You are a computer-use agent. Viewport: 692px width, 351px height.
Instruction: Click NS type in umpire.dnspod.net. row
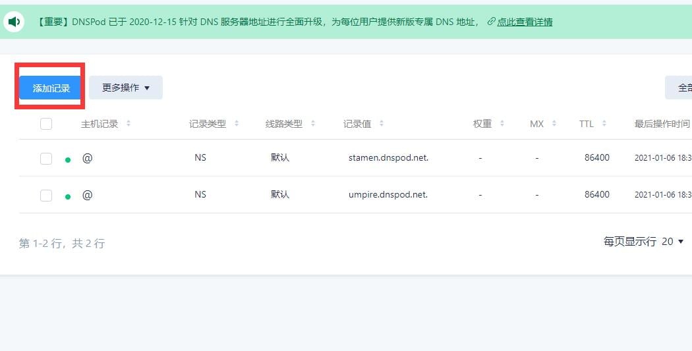click(200, 194)
